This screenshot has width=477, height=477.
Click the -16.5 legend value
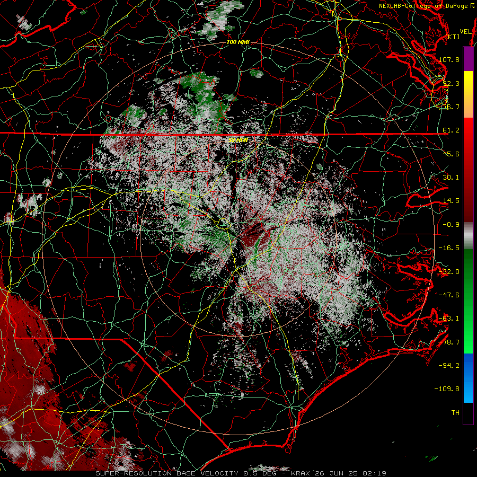tap(449, 248)
